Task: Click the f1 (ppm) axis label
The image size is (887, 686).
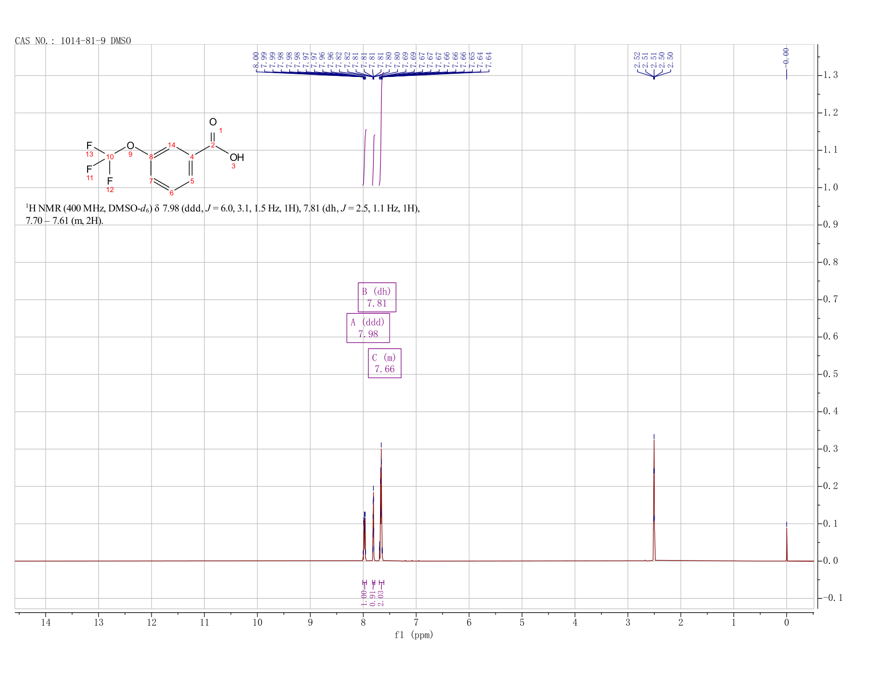Action: (414, 635)
